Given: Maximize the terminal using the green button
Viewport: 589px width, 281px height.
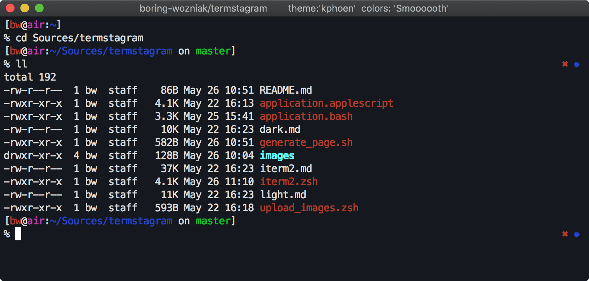Looking at the screenshot, I should [x=39, y=8].
